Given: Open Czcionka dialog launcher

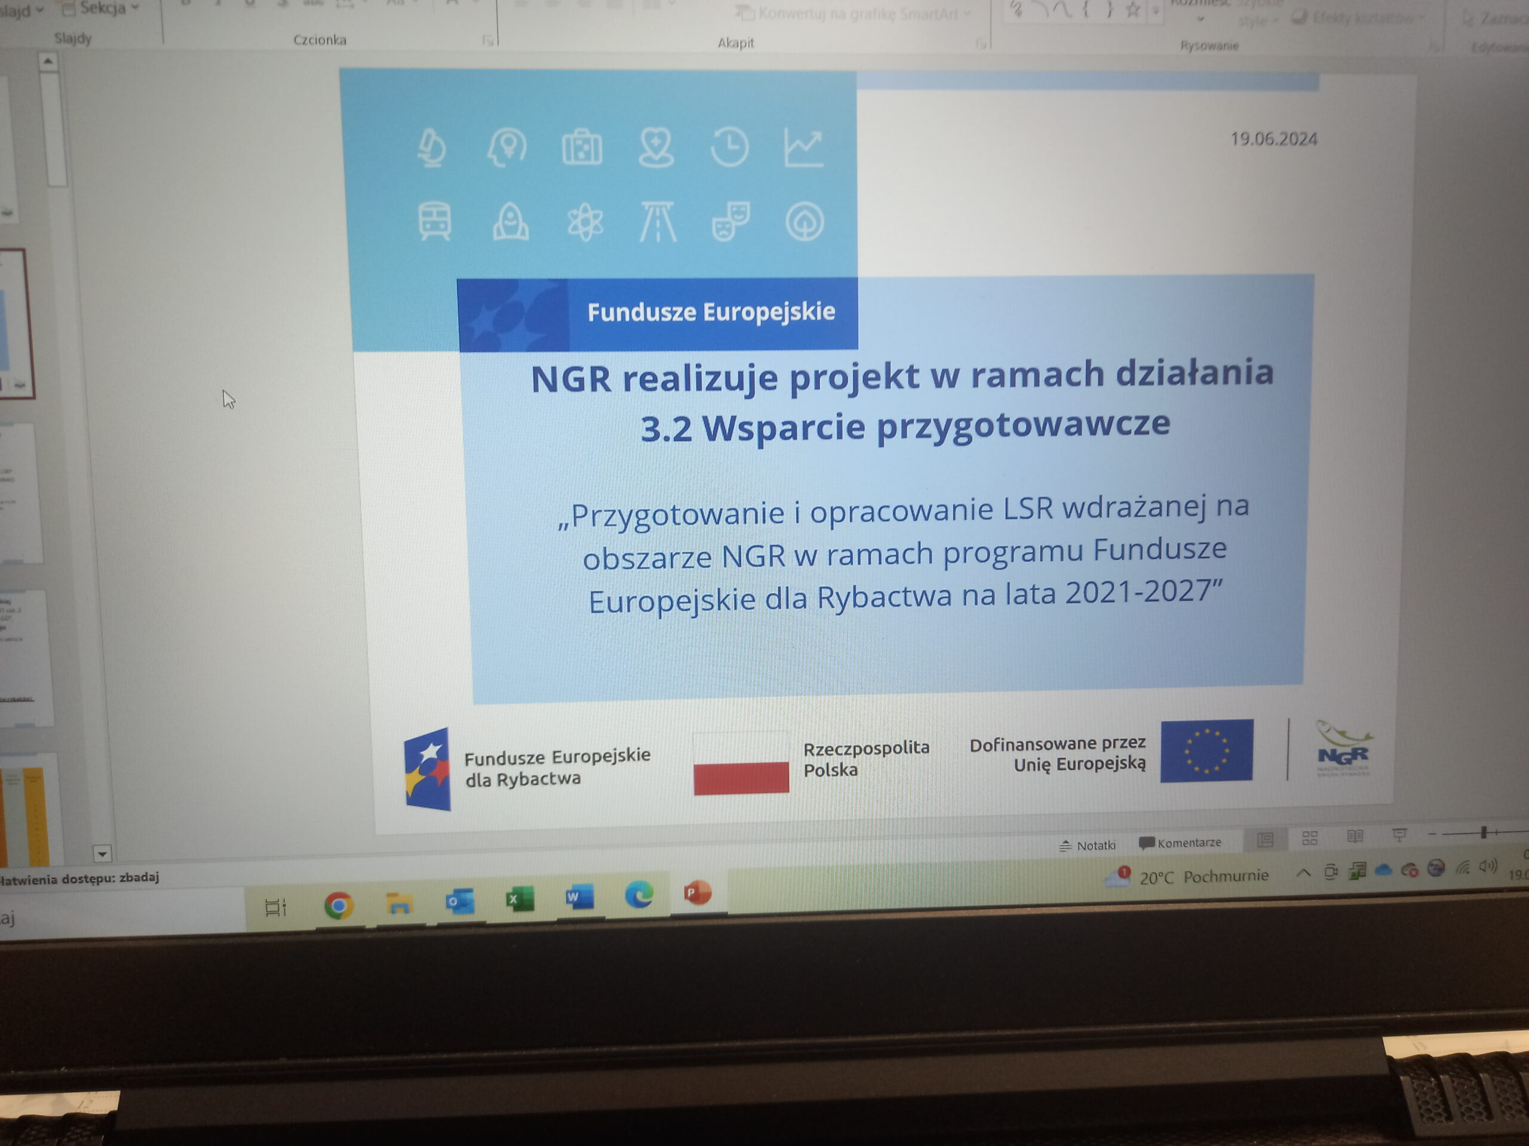Looking at the screenshot, I should pos(488,41).
